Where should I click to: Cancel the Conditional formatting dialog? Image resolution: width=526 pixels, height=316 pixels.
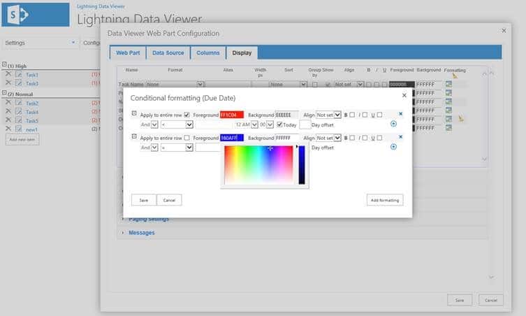click(x=169, y=200)
